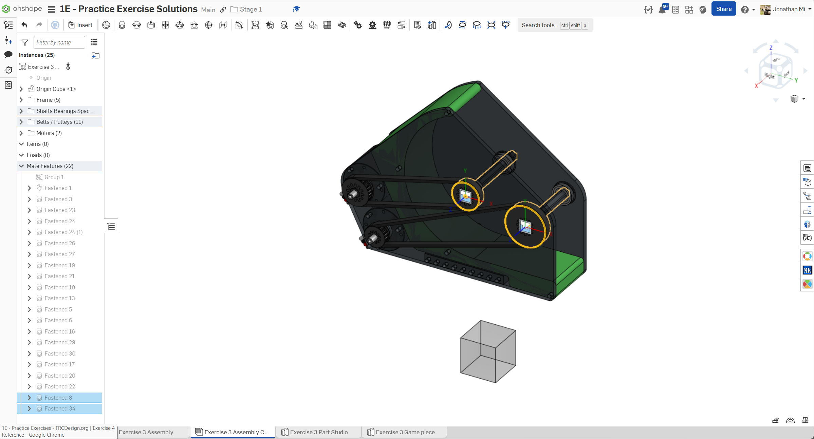Click the undo arrow in toolbar
This screenshot has width=814, height=439.
point(24,25)
